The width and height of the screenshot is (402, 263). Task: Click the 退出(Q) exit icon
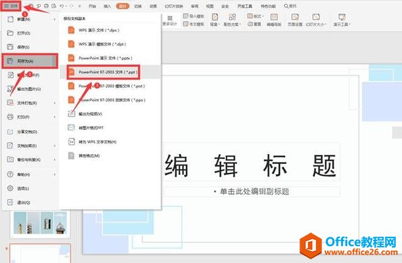tap(10, 202)
